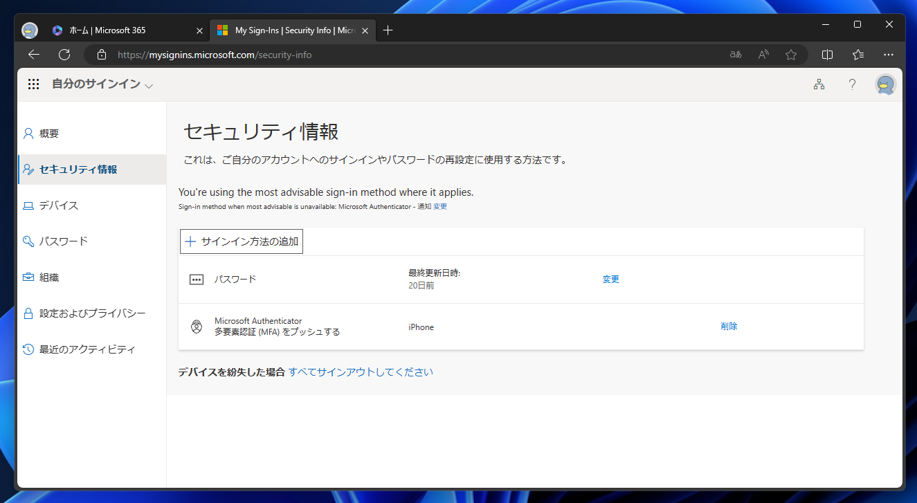Open 組織 in the sidebar
The width and height of the screenshot is (917, 503).
point(91,277)
